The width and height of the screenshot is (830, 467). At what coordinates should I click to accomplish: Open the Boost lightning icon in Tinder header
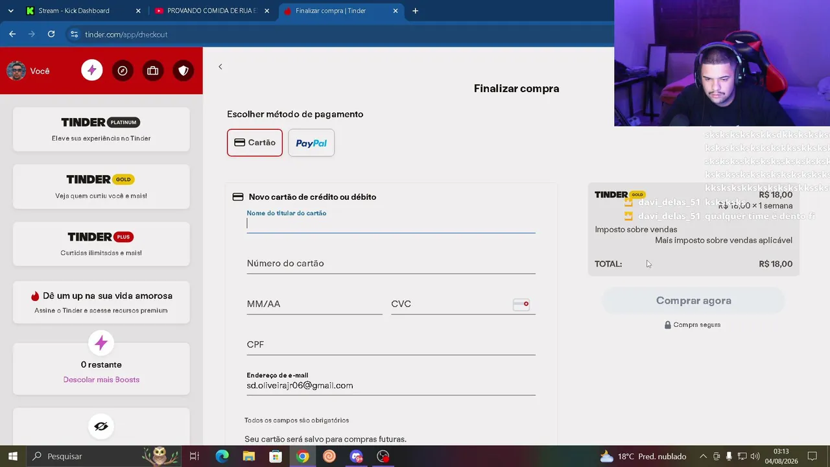pyautogui.click(x=92, y=71)
